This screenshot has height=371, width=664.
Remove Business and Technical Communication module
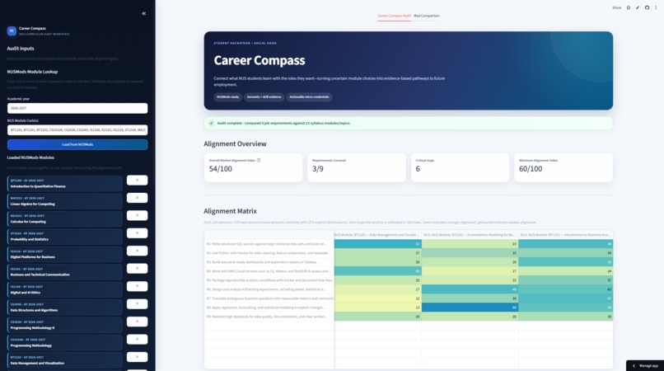click(138, 269)
